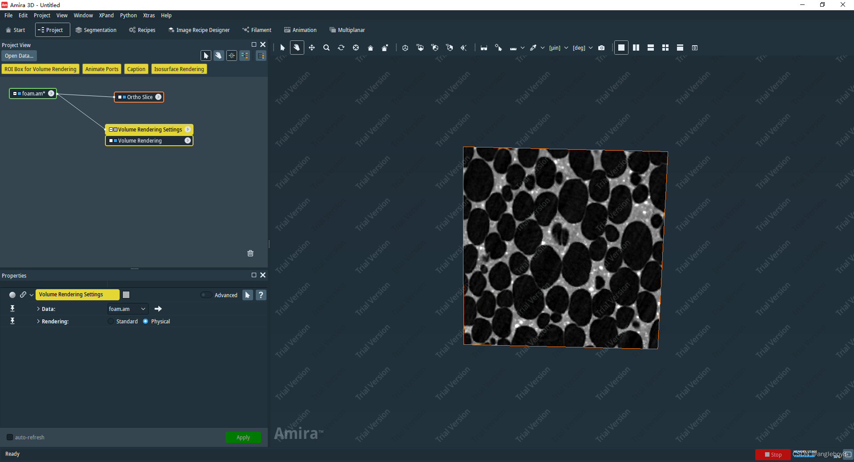Switch to XZ plane view
The width and height of the screenshot is (854, 462).
pos(435,48)
